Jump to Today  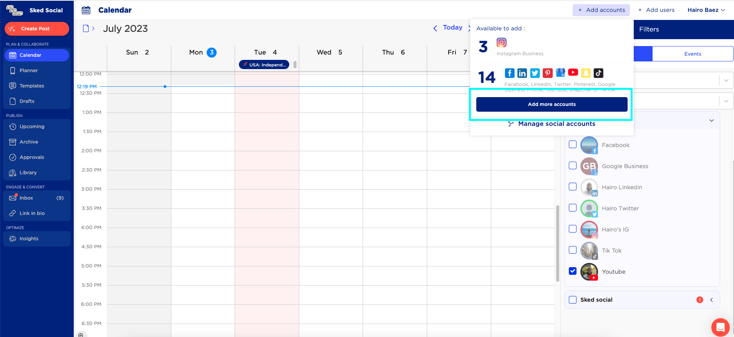click(452, 28)
